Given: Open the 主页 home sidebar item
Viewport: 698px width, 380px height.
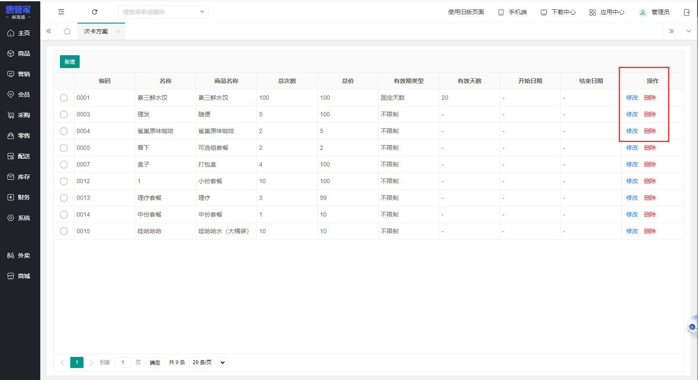Looking at the screenshot, I should click(20, 33).
